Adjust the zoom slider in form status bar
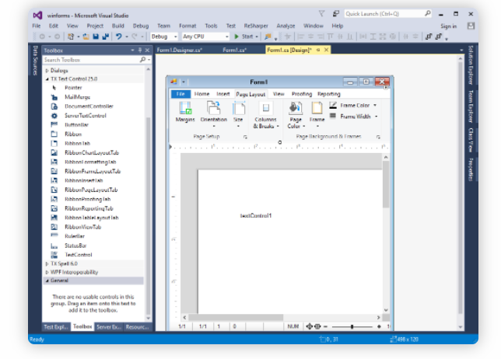 pos(352,326)
